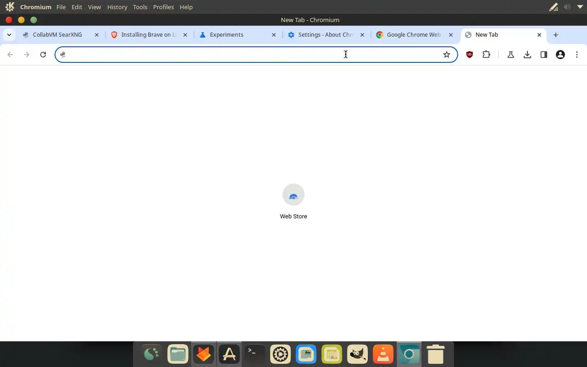The width and height of the screenshot is (587, 367).
Task: Click the orange fox icon in the dock
Action: (203, 354)
